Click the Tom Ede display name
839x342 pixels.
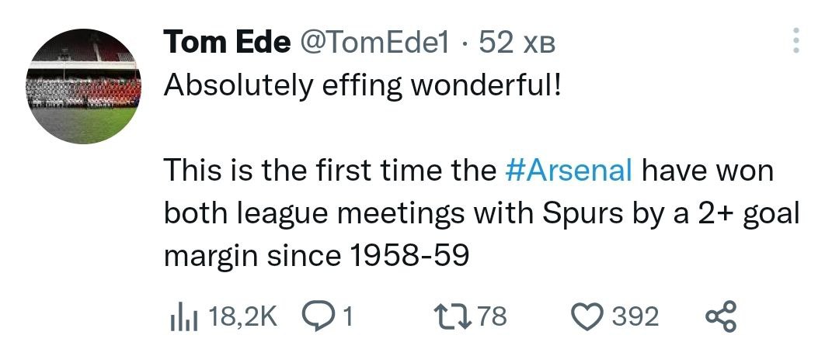227,43
